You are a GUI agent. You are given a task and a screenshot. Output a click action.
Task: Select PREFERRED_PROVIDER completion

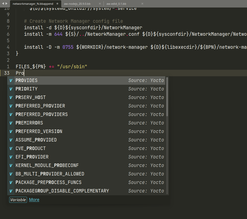tap(86, 106)
